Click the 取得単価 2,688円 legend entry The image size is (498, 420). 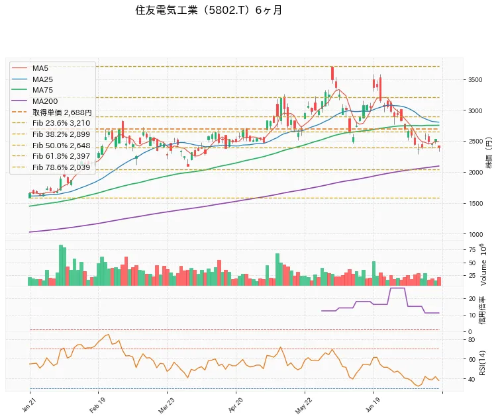[x=52, y=112]
